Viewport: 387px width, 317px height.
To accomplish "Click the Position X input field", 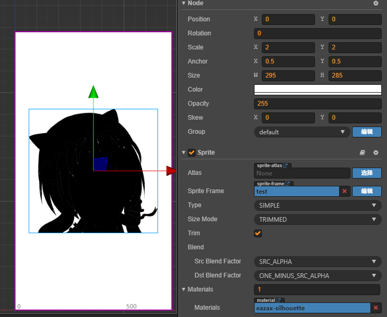I will pos(288,19).
